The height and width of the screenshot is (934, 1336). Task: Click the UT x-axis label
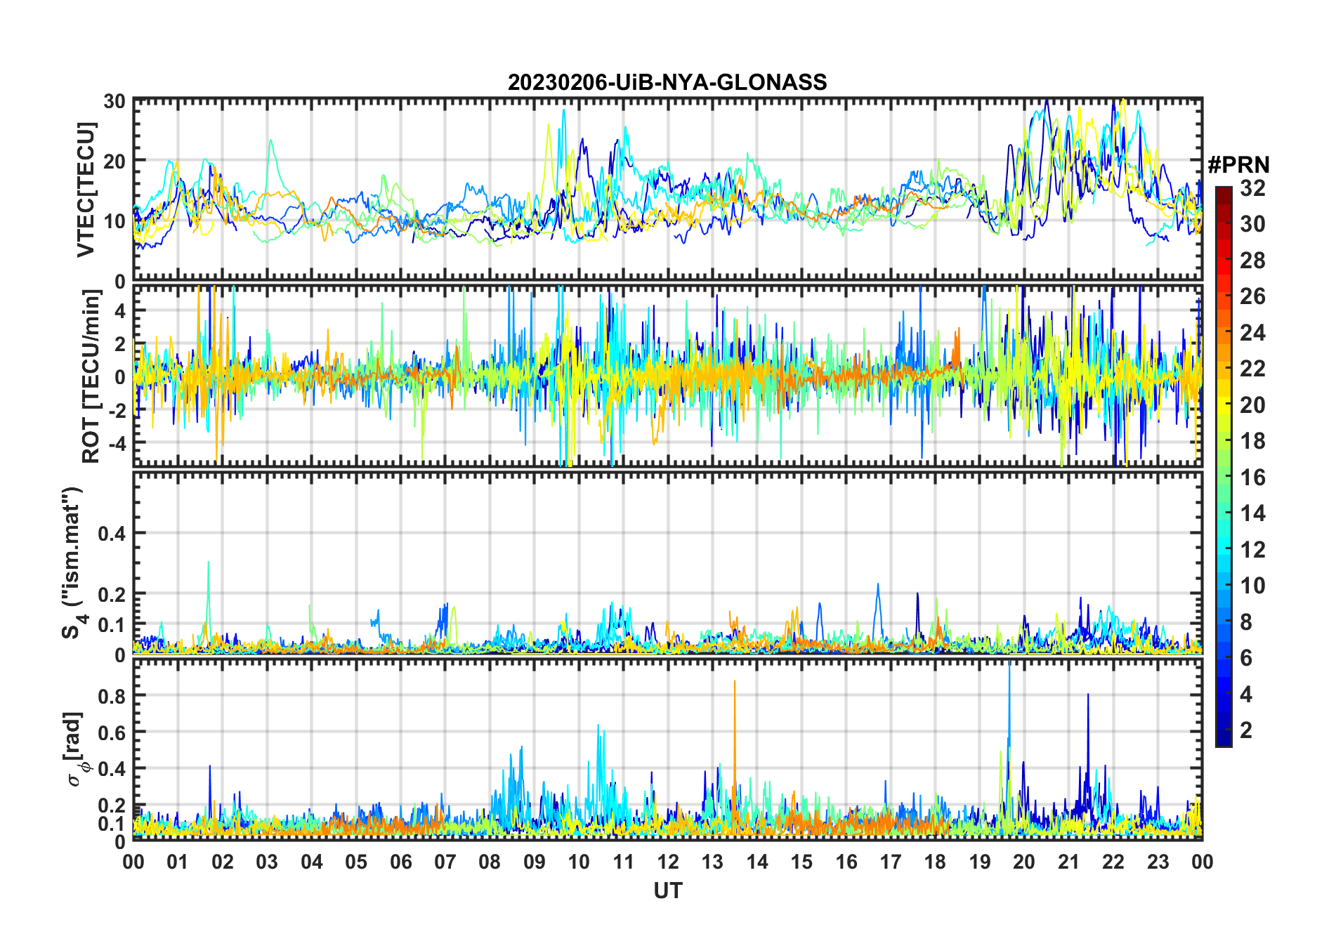click(x=668, y=890)
